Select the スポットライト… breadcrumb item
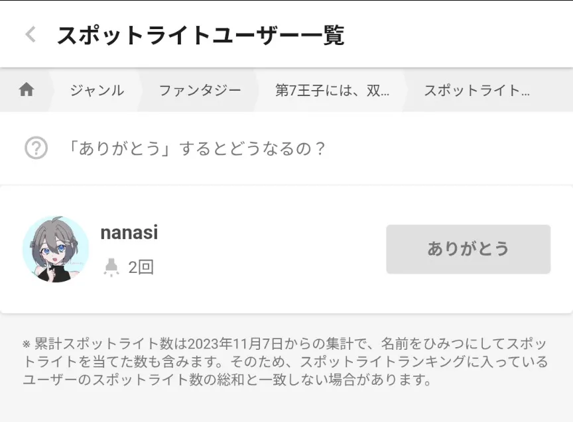Viewport: 573px width, 422px height. (x=477, y=90)
